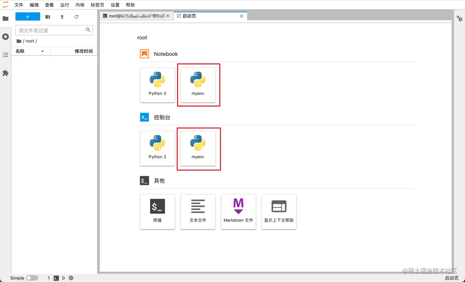Launch a myenv console under 控制台
The image size is (465, 282).
[198, 148]
